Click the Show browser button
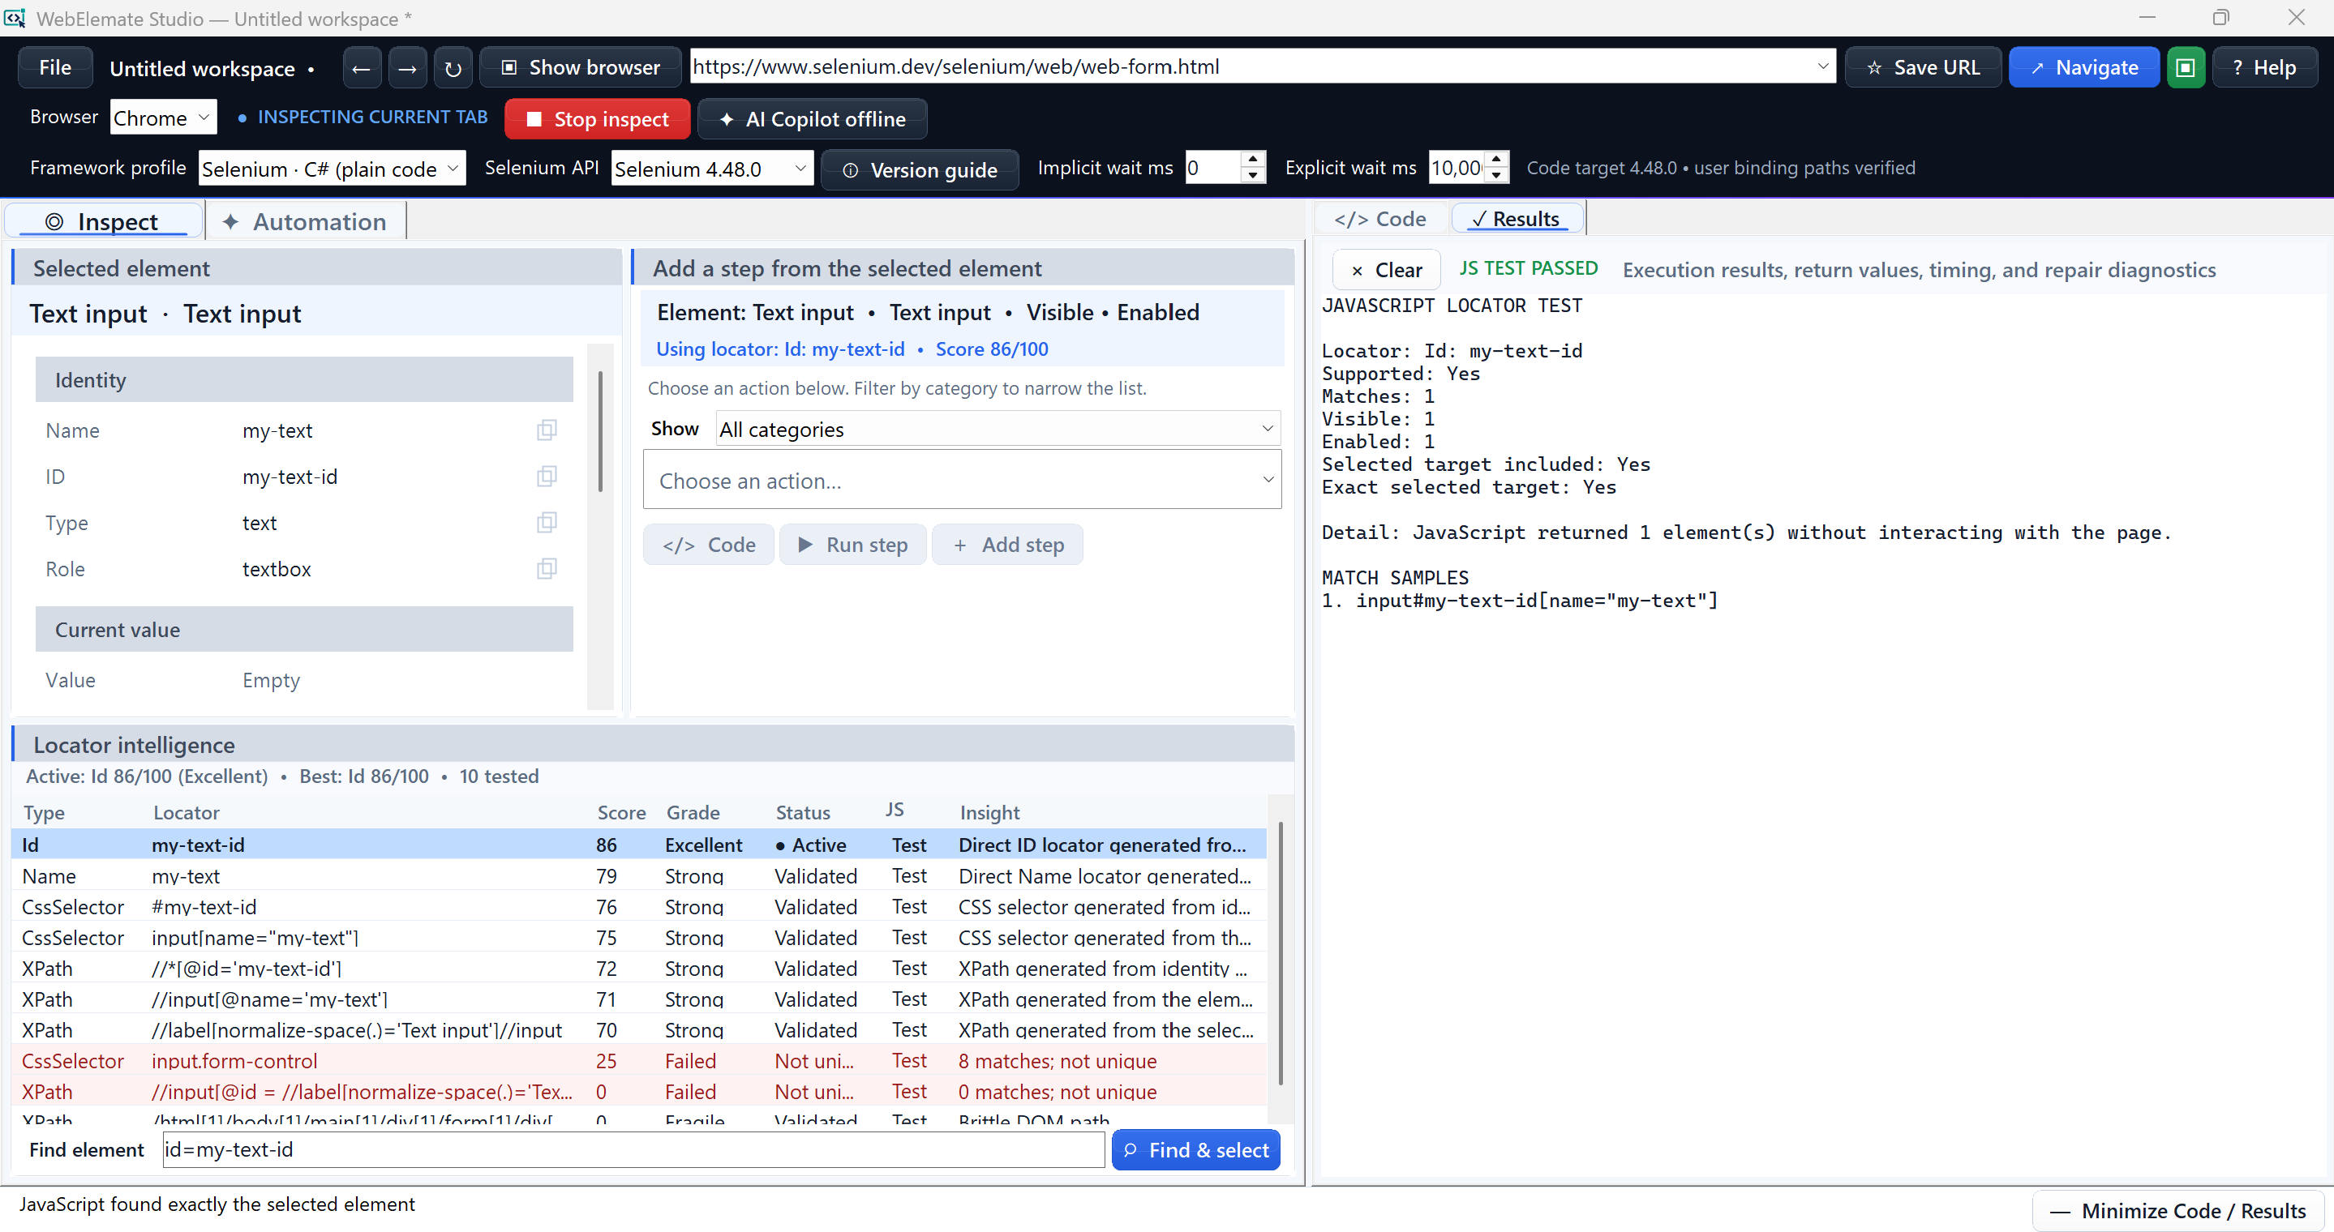The width and height of the screenshot is (2334, 1232). [580, 68]
